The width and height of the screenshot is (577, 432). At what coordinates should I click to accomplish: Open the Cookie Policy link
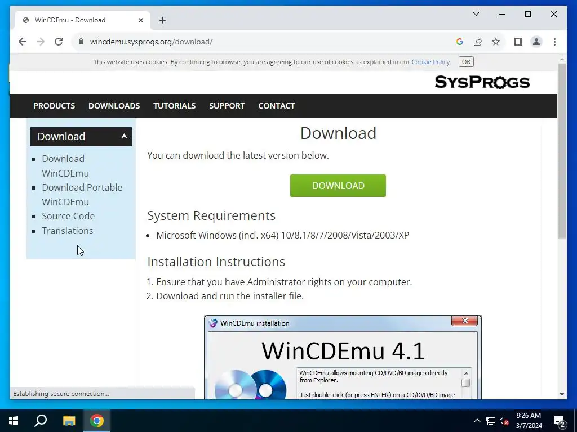click(430, 62)
